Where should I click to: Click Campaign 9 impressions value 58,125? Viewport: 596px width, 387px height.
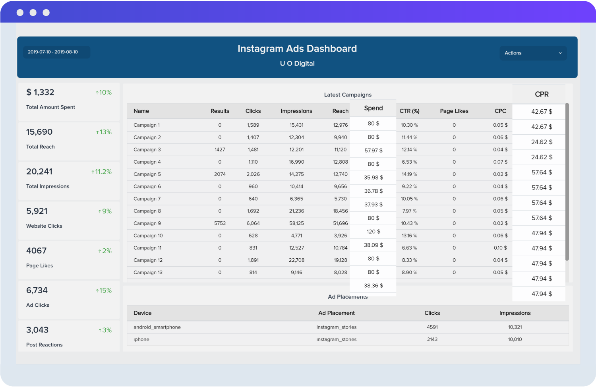point(296,224)
